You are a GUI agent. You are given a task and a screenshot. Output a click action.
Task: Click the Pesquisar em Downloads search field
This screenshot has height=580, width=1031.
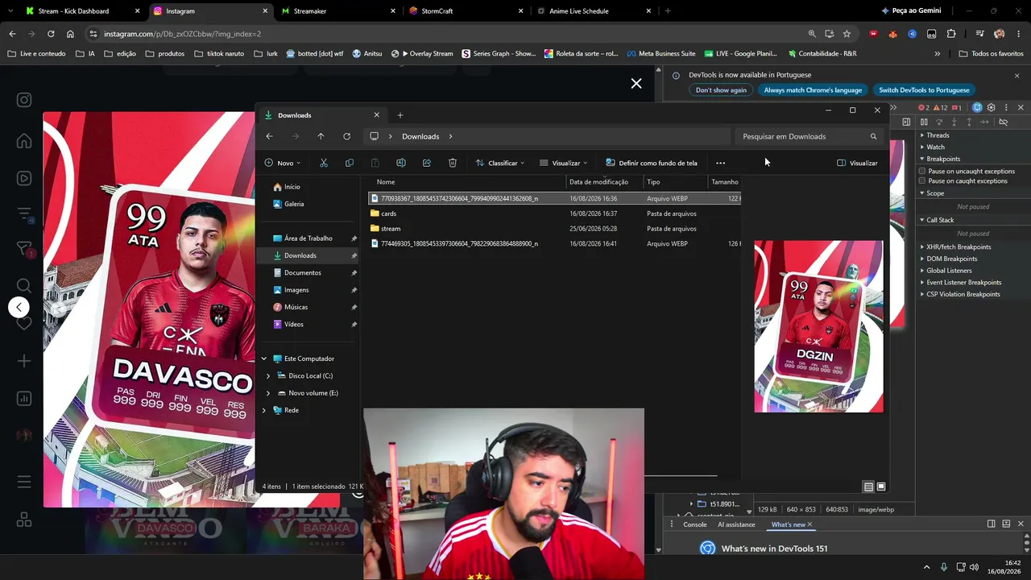tap(809, 136)
